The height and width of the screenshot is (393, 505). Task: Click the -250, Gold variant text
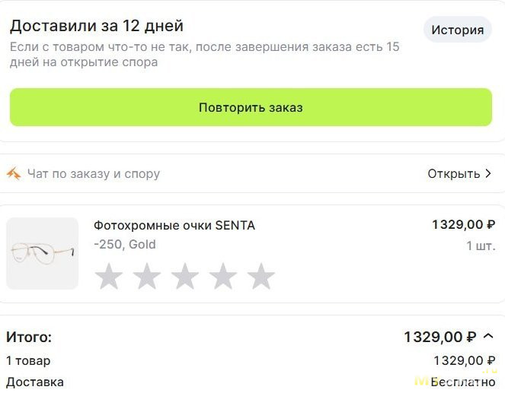click(125, 245)
